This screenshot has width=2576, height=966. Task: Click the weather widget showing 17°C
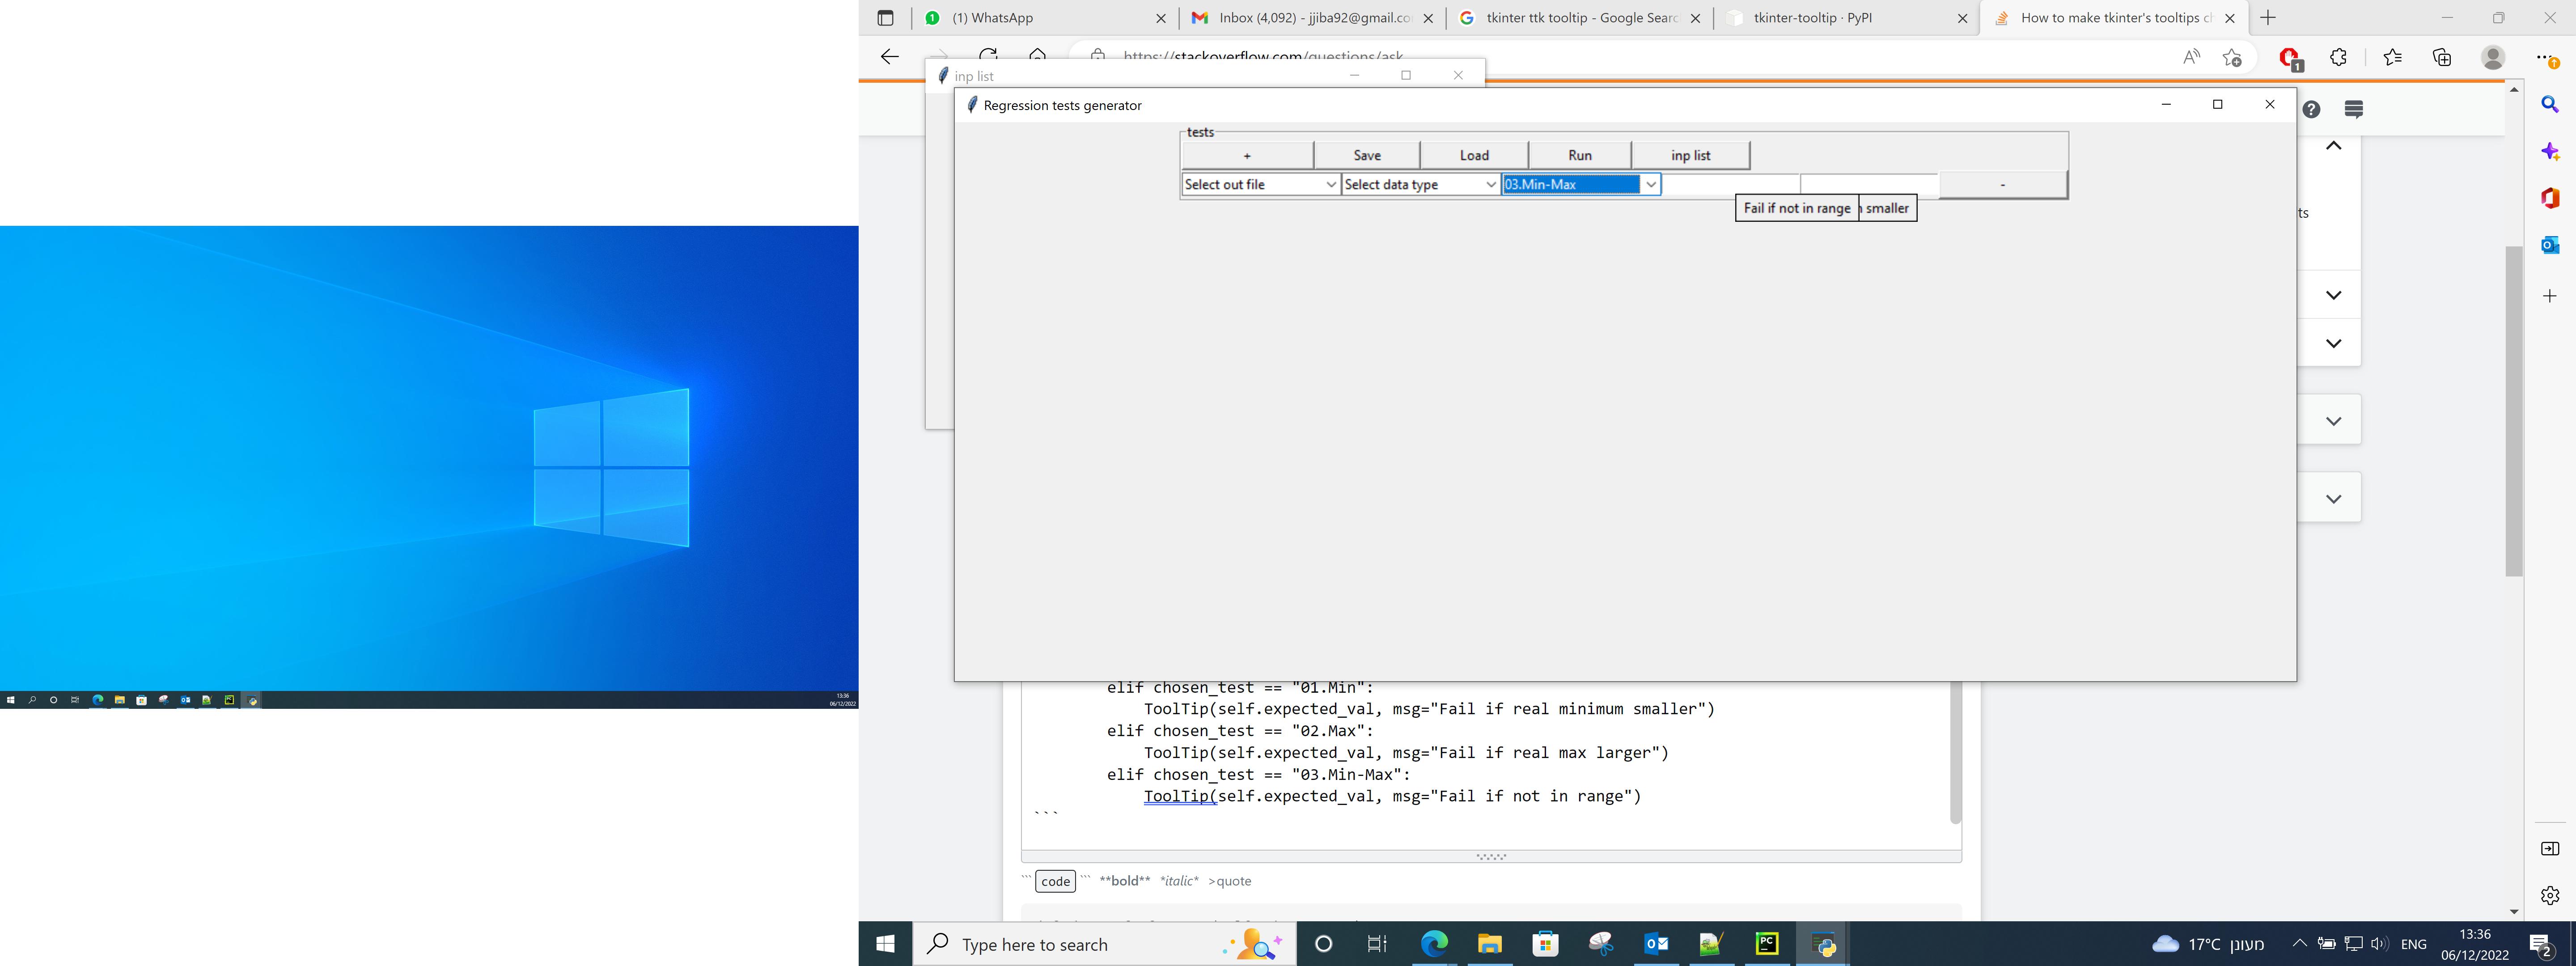(2208, 944)
